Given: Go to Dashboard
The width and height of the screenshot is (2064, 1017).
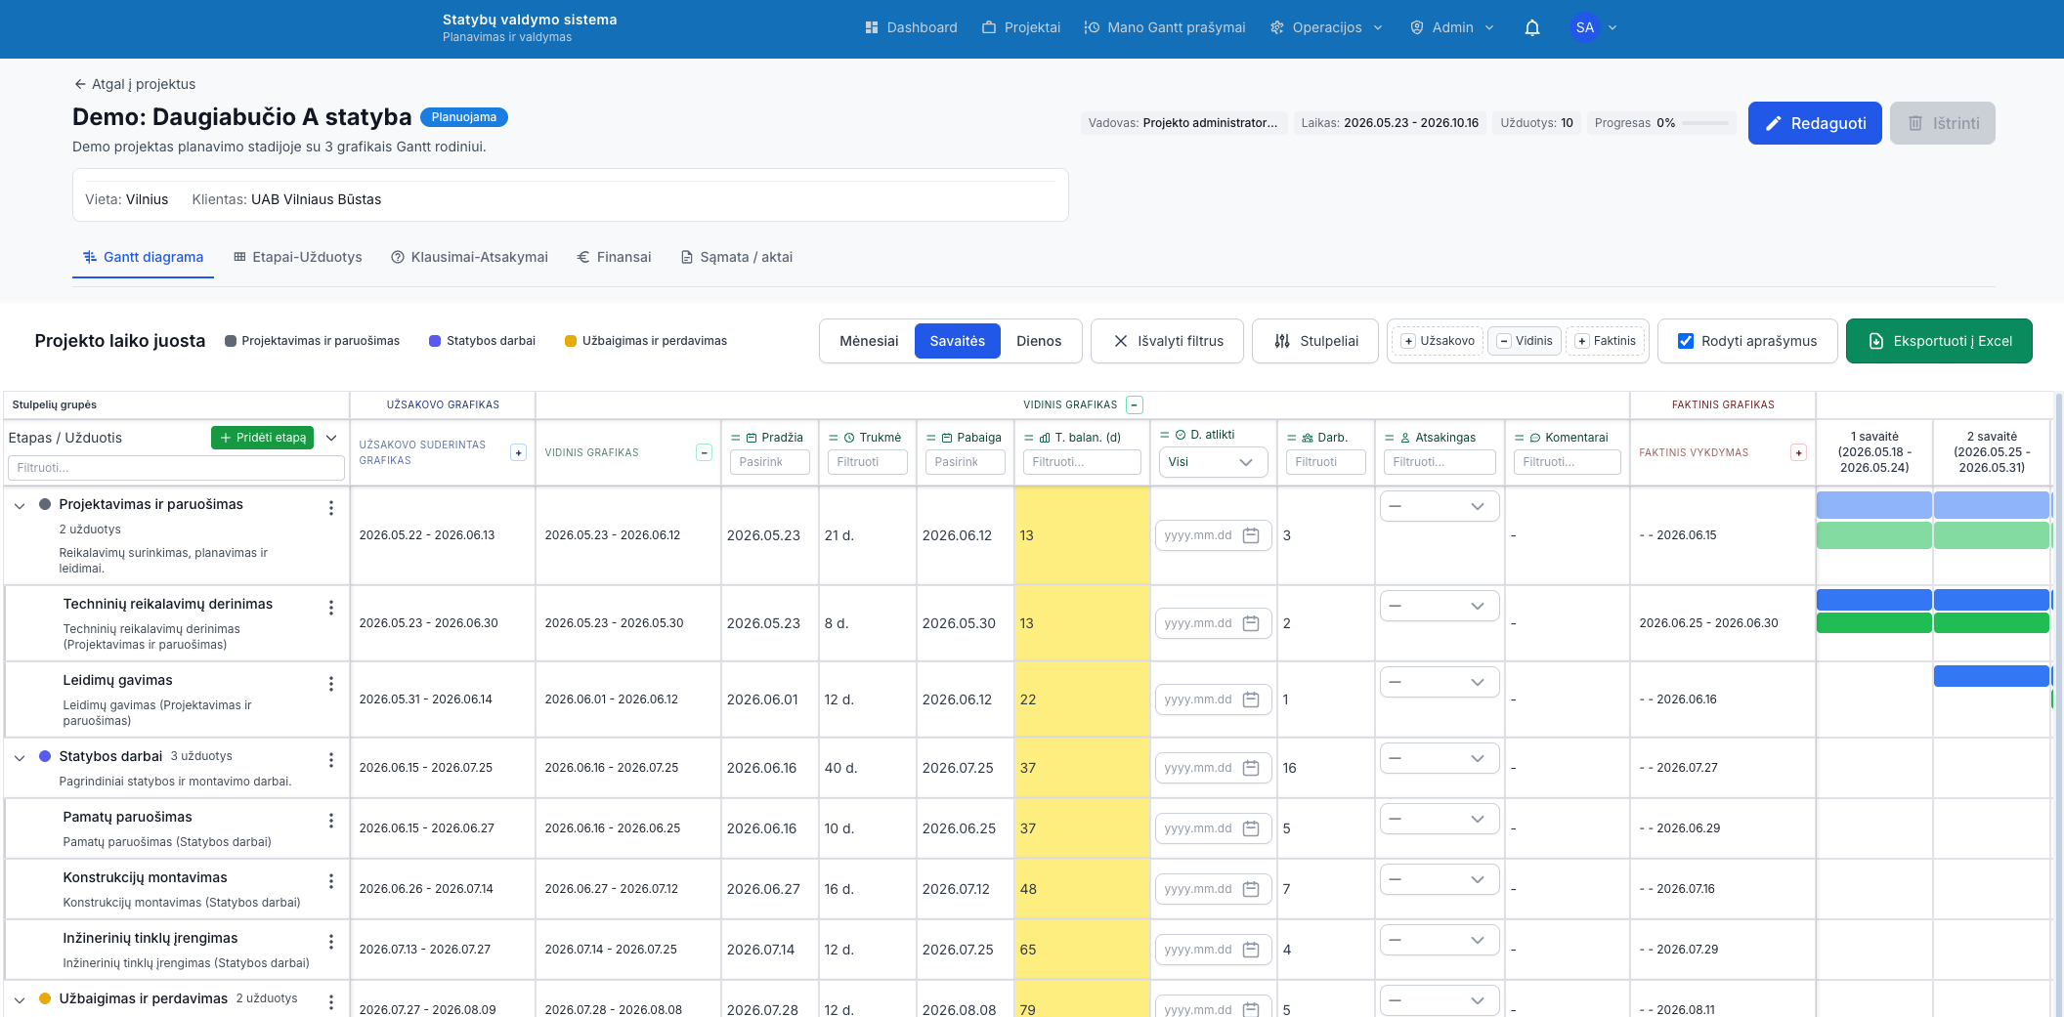Looking at the screenshot, I should pos(911,27).
